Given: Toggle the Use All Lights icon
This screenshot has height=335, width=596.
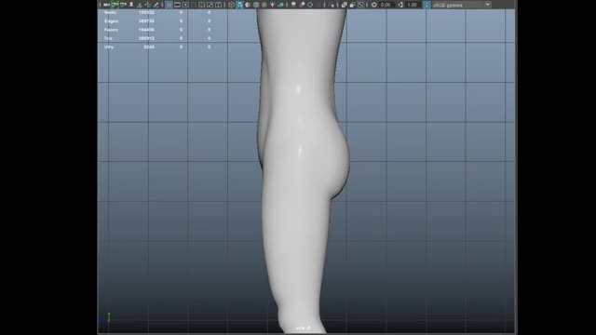Looking at the screenshot, I should coord(272,5).
